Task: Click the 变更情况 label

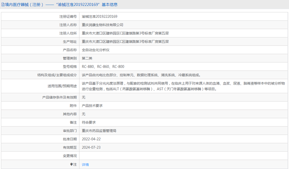Action: [70, 156]
